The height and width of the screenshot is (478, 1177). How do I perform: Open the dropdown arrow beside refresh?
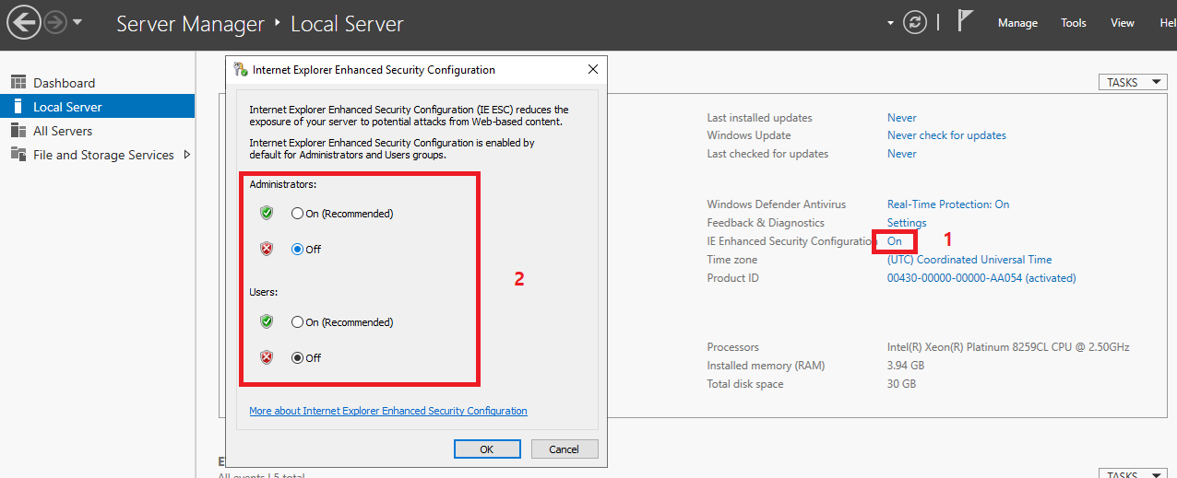[890, 23]
